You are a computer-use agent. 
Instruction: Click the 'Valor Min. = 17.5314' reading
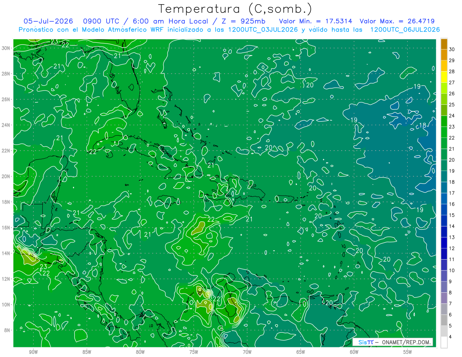coord(316,21)
